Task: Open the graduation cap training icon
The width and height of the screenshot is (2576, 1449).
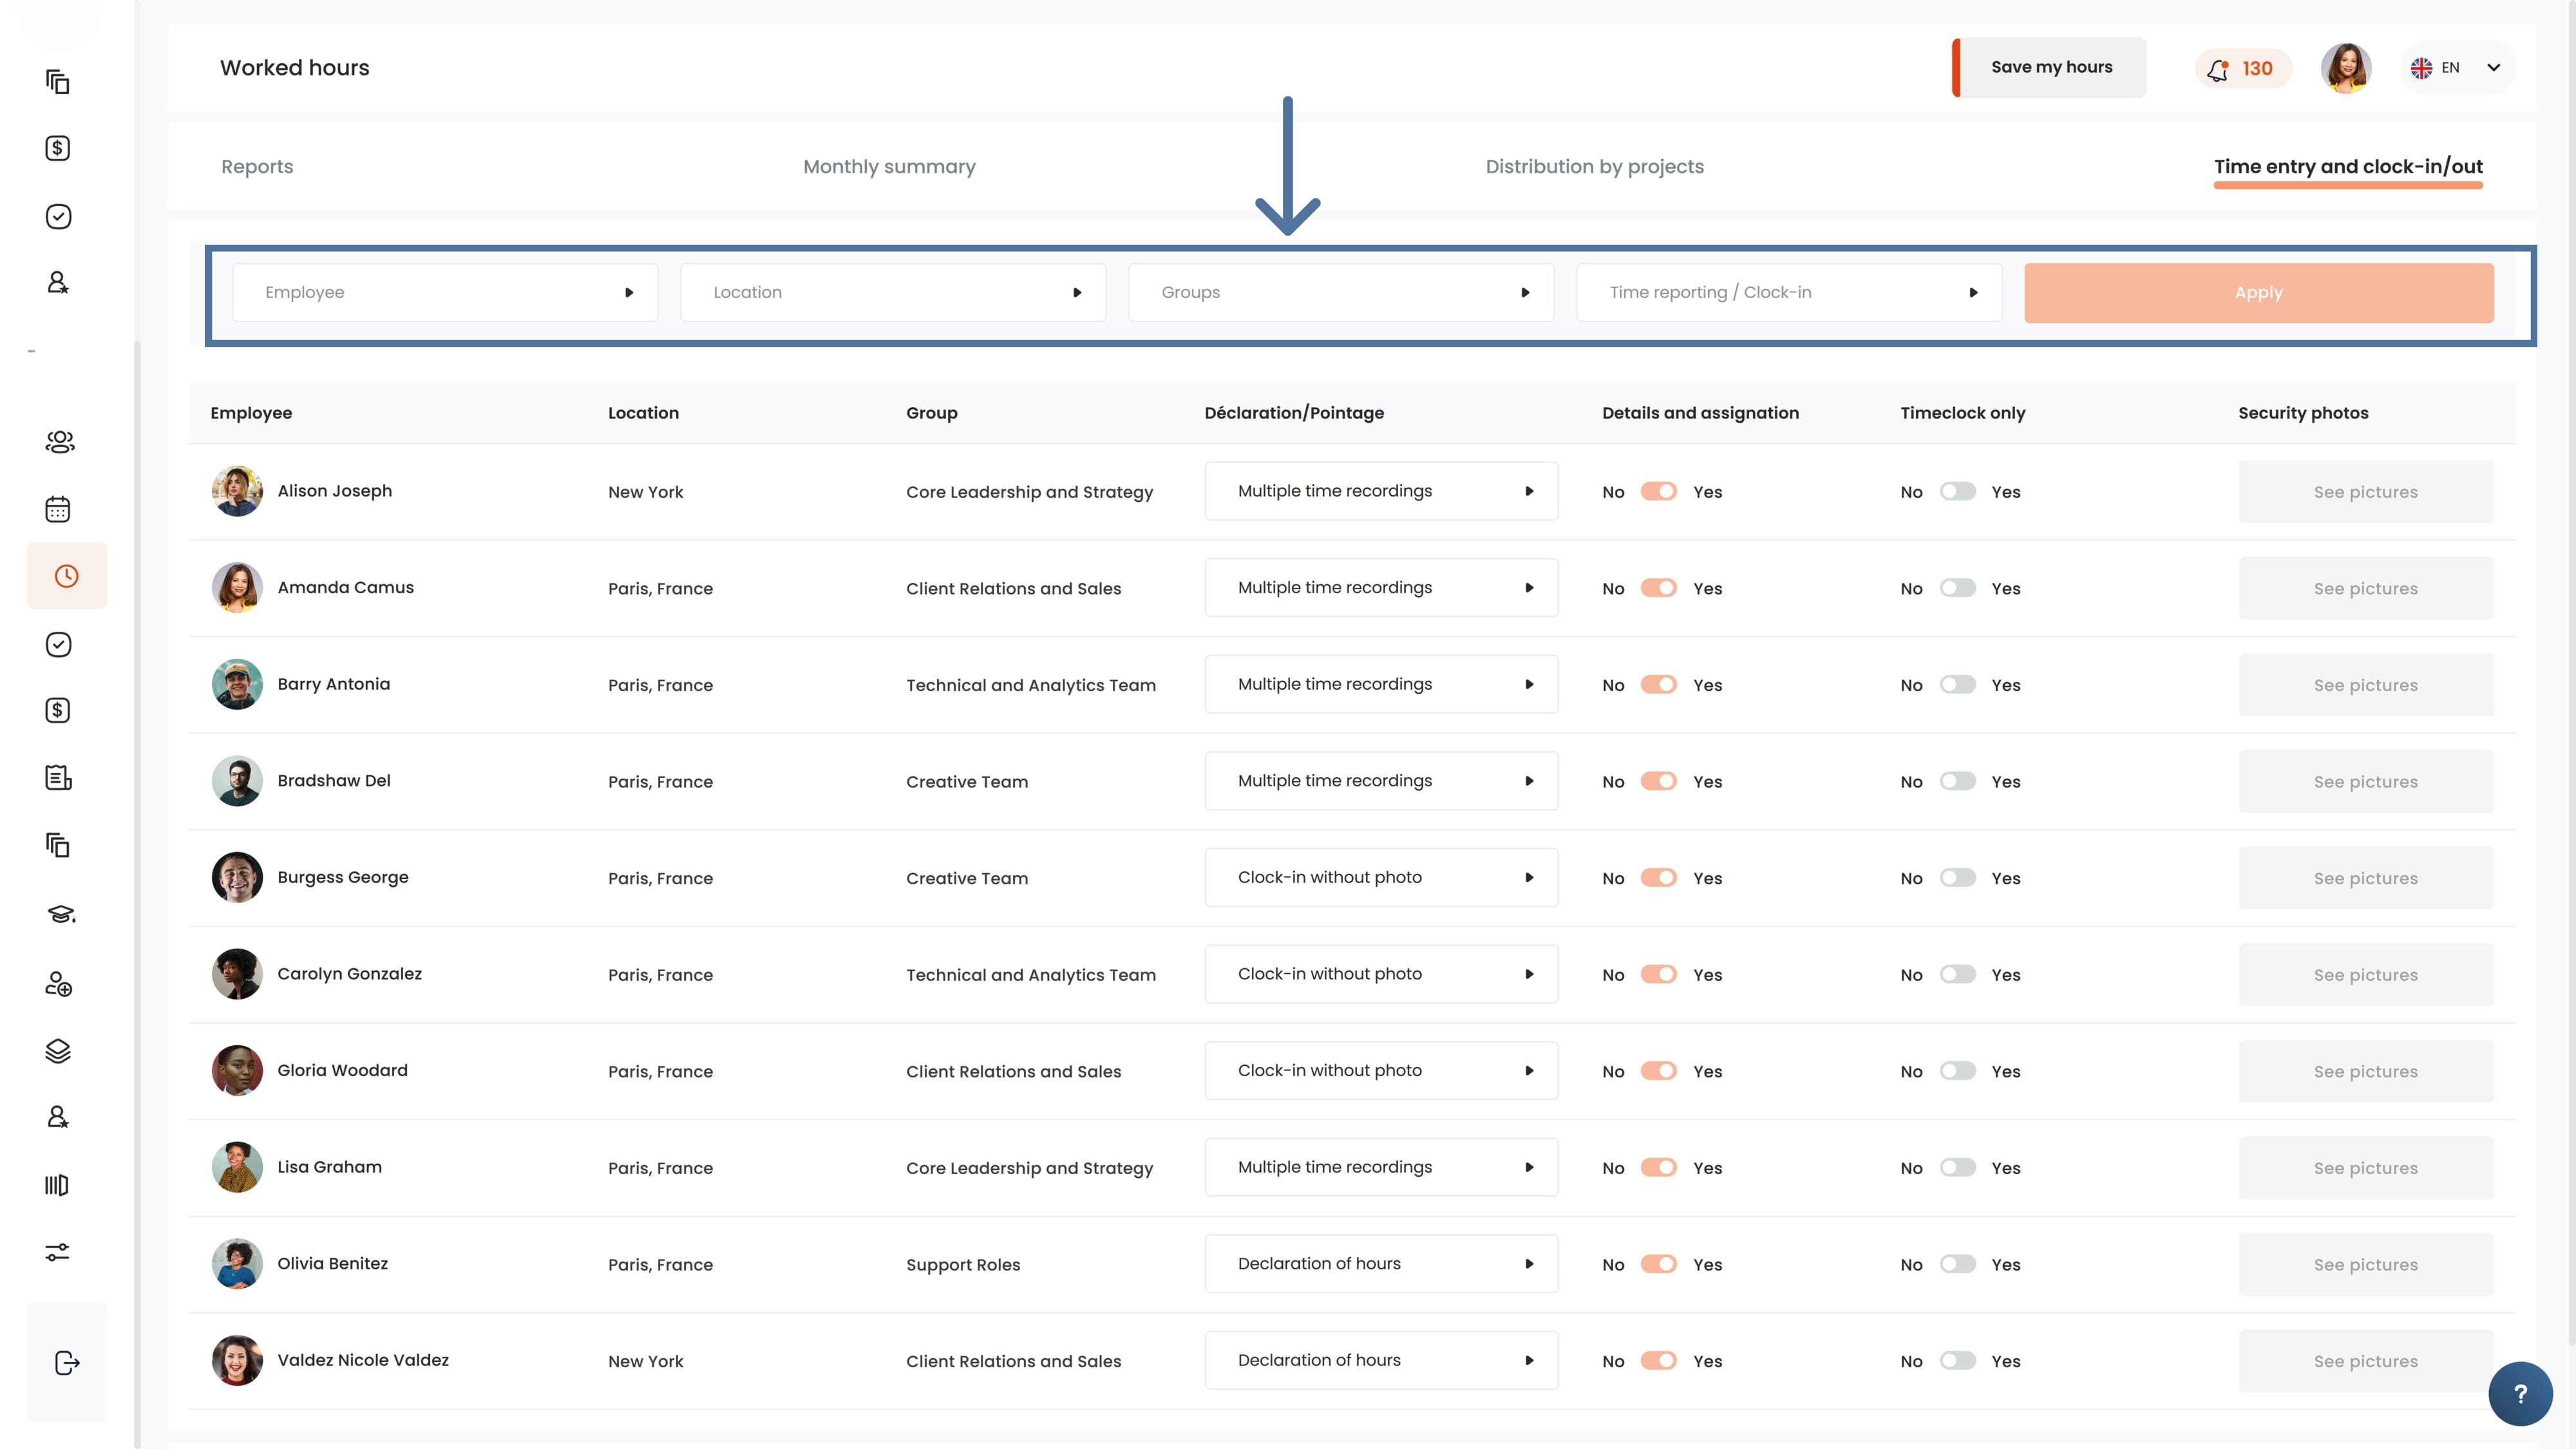Action: [60, 914]
